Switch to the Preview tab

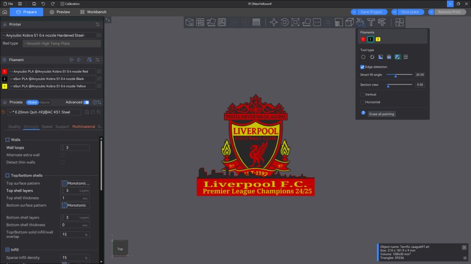(x=60, y=12)
